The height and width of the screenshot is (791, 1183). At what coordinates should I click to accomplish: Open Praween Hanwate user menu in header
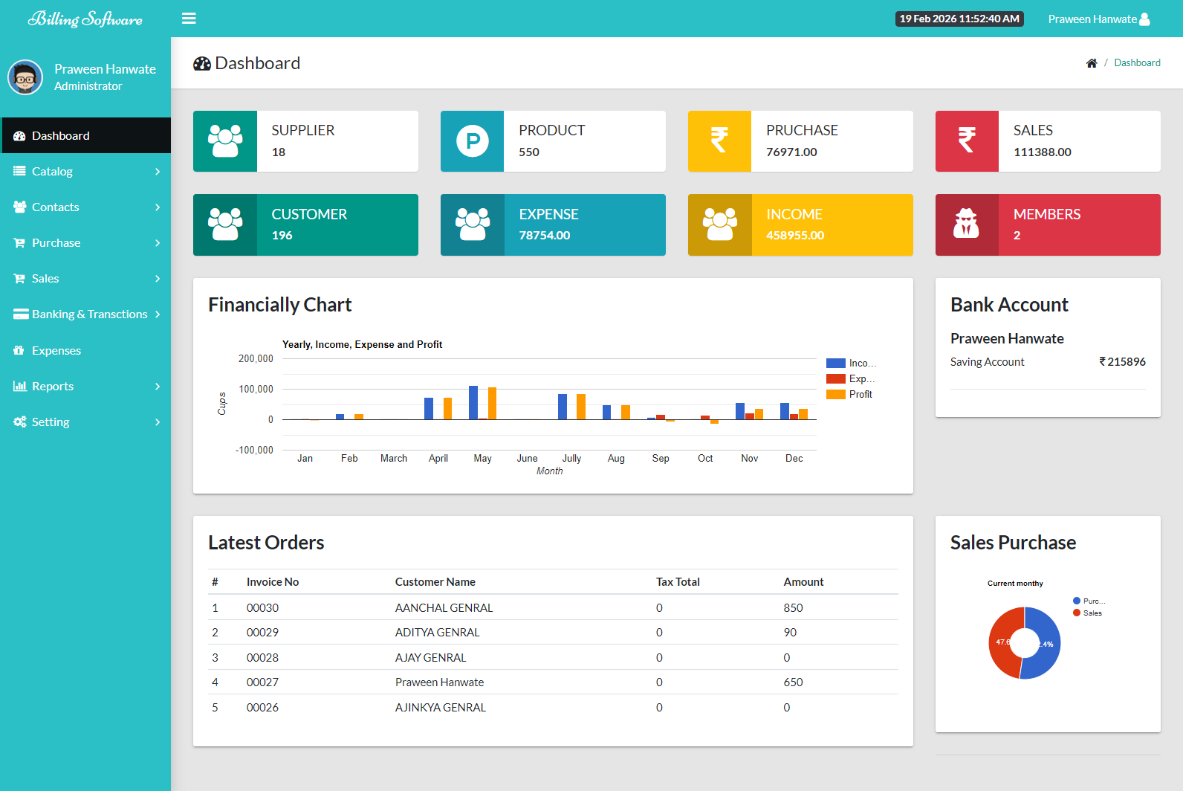point(1098,19)
